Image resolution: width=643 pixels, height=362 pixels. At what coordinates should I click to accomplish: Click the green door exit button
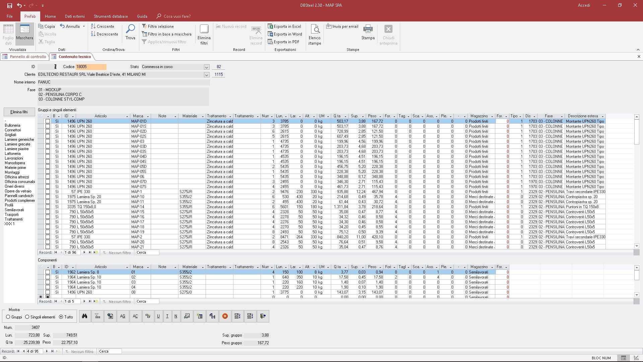(263, 316)
